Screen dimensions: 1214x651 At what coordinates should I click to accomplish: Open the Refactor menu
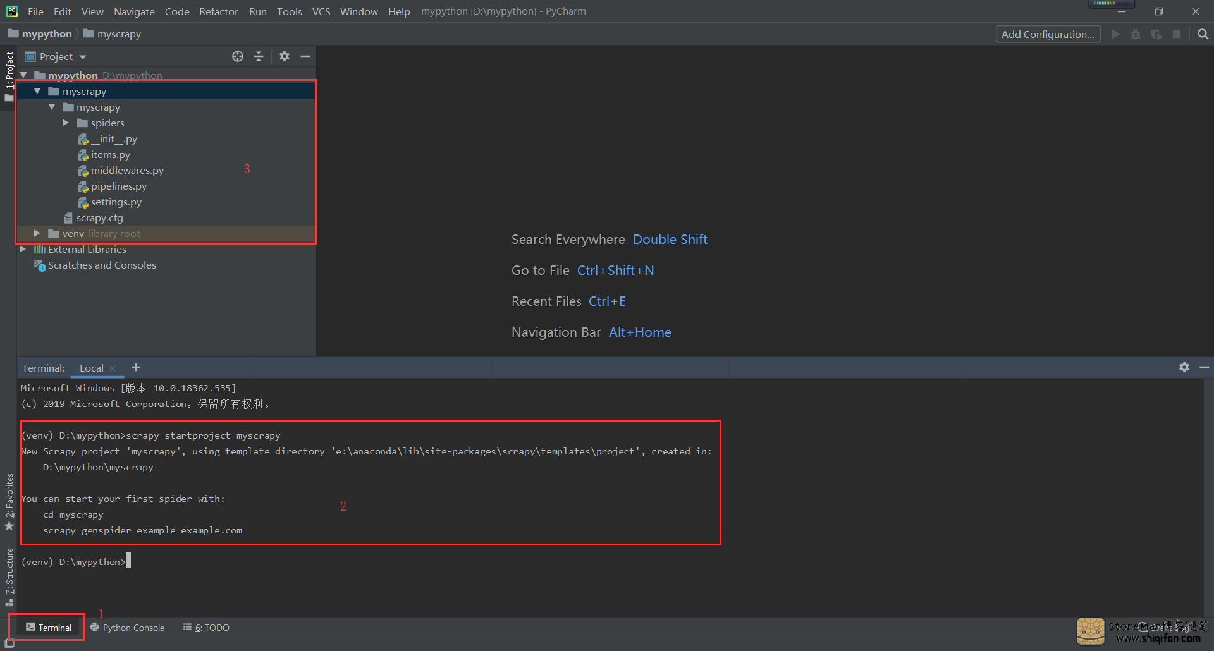coord(218,11)
